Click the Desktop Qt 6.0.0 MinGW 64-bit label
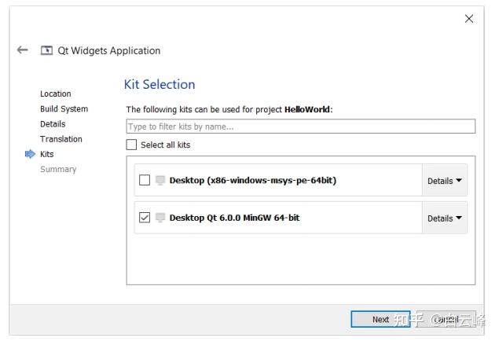Screen dimensions: 499x341 click(234, 218)
